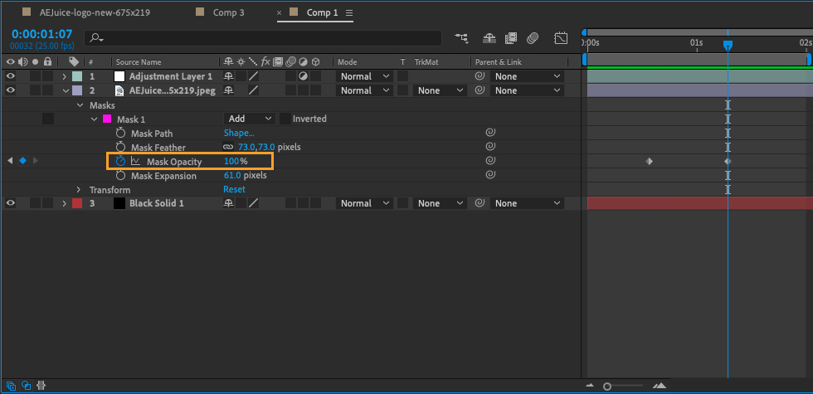Switch to the Comp 3 tab
This screenshot has height=394, width=813.
[x=228, y=12]
